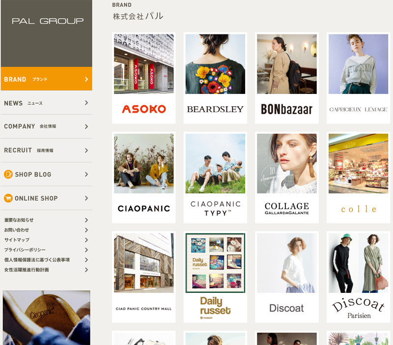Go to the COMPANY menu item
393x345 pixels.
tap(47, 126)
